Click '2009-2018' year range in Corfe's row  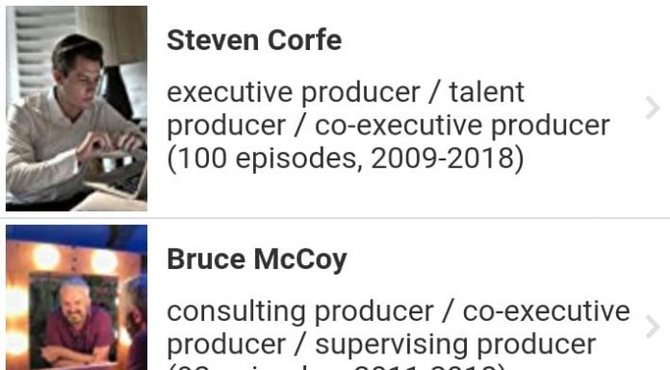(x=445, y=159)
